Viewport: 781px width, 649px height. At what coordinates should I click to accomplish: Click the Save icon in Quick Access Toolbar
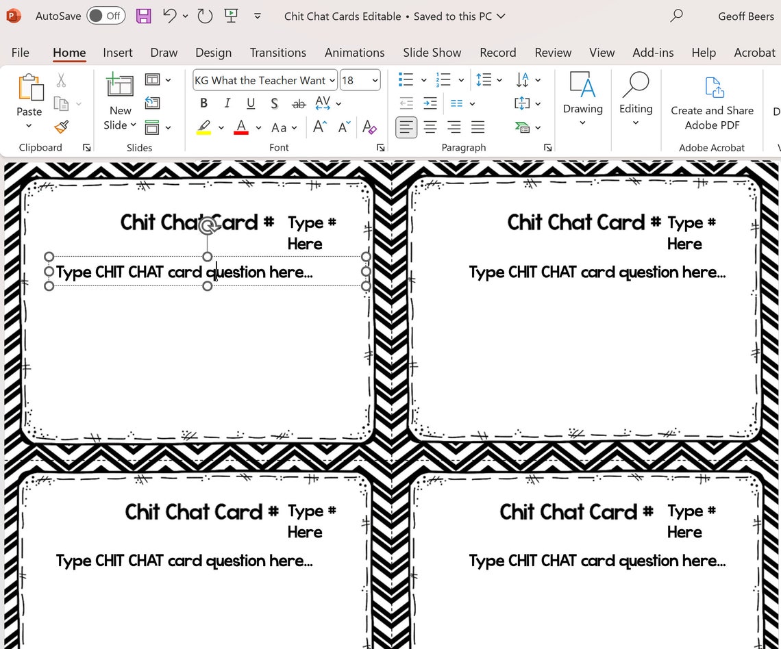pyautogui.click(x=143, y=16)
